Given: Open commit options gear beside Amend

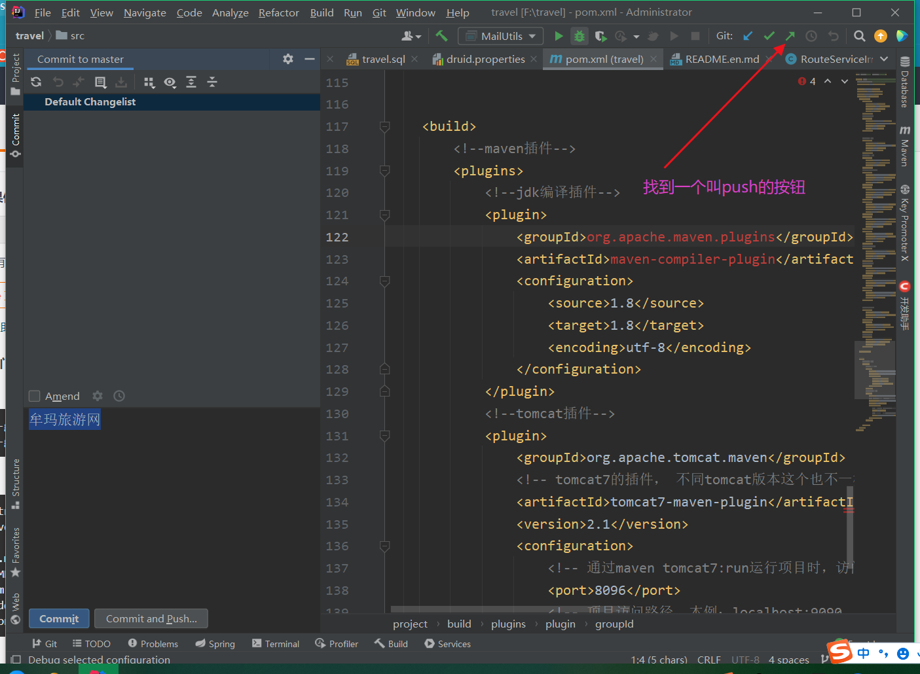Looking at the screenshot, I should coord(98,396).
